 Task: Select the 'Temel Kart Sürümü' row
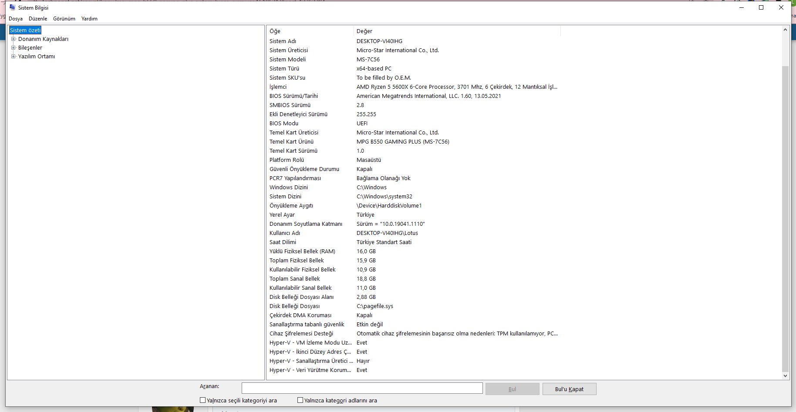pyautogui.click(x=414, y=151)
